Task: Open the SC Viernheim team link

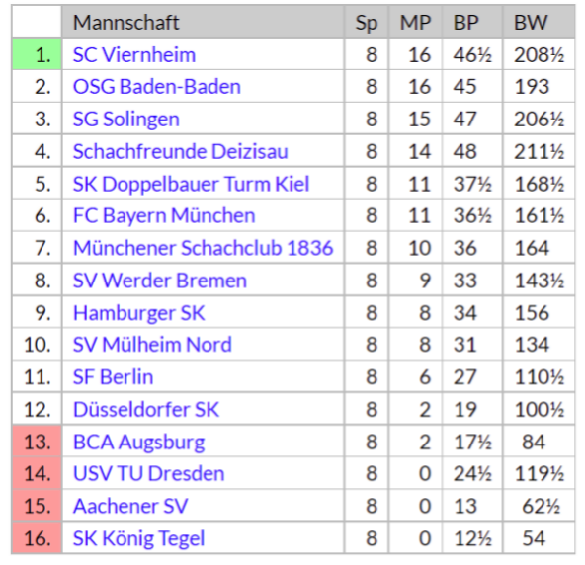Action: tap(134, 55)
